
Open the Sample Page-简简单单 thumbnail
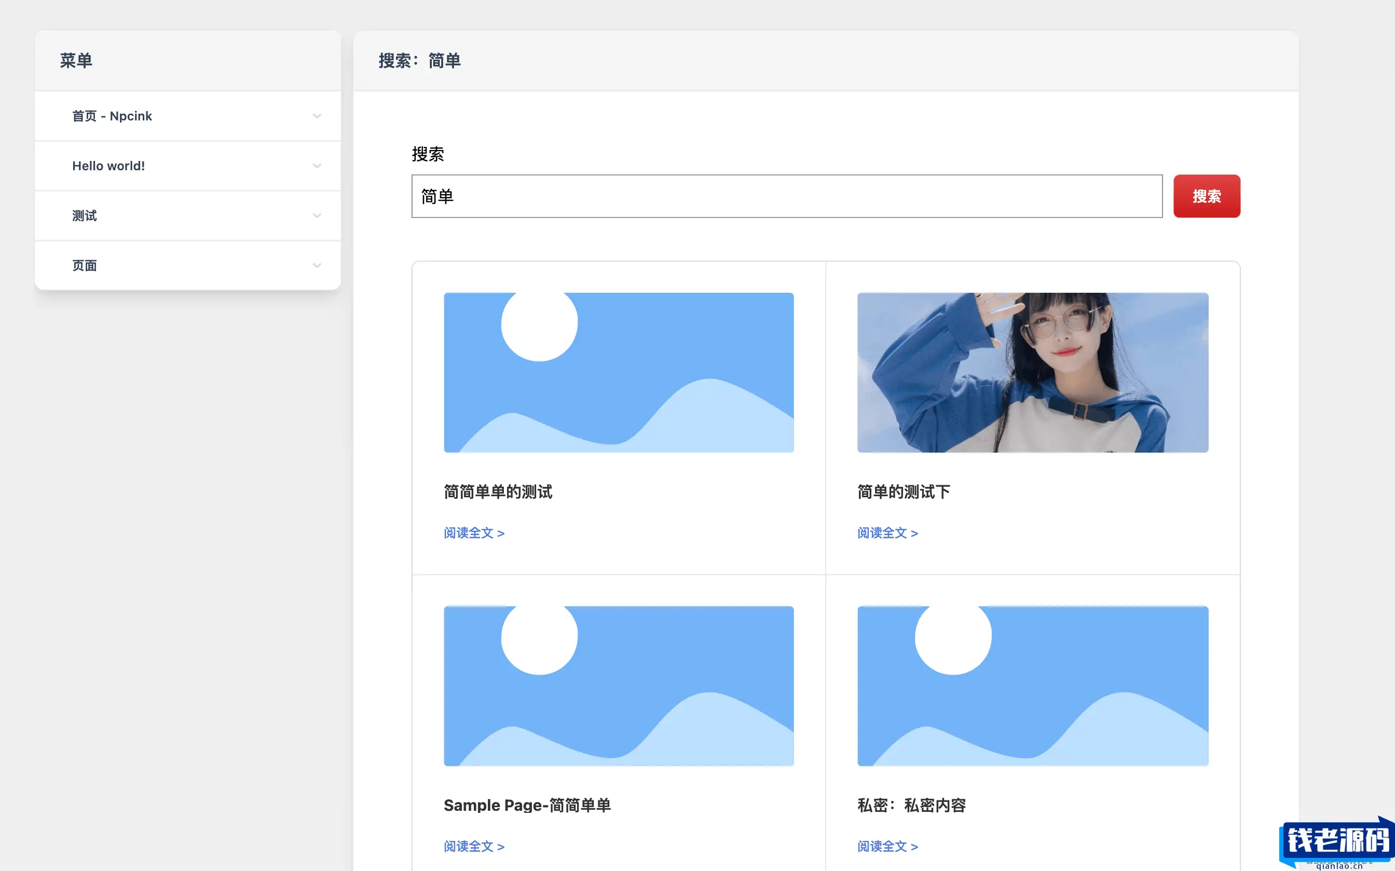point(619,686)
